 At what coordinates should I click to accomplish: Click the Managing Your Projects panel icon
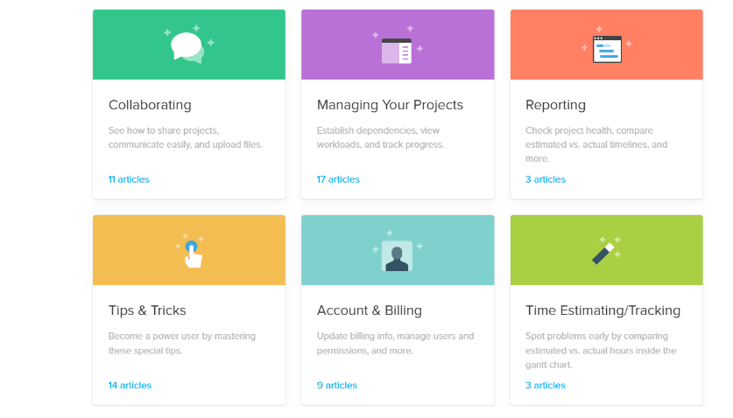tap(397, 51)
